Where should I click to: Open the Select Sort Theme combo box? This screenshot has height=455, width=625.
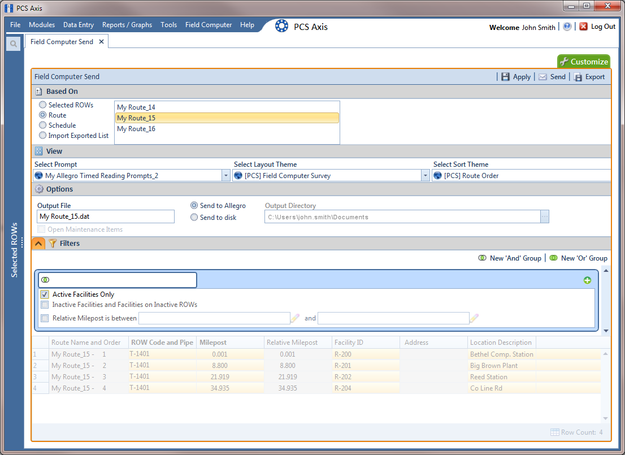point(522,175)
